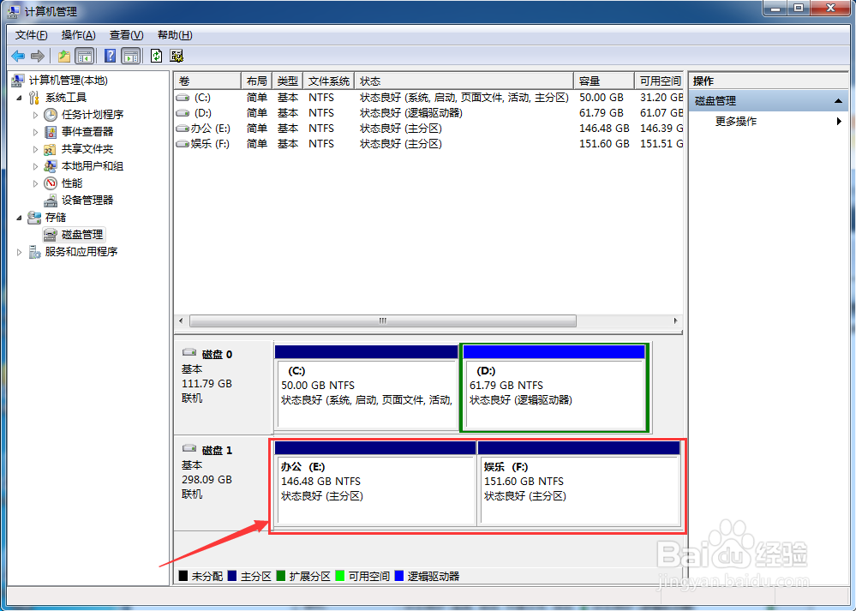Toggle the show/hide action pane icon
Image resolution: width=856 pixels, height=611 pixels.
(x=130, y=55)
